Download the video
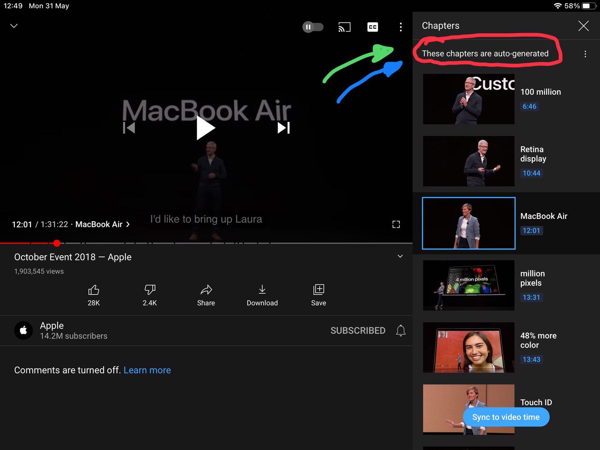 pos(262,295)
